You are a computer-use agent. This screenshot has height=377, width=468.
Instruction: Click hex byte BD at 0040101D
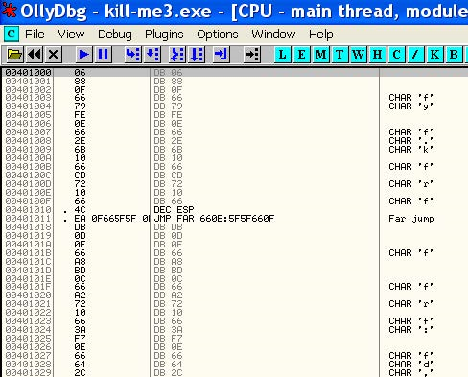click(x=80, y=271)
